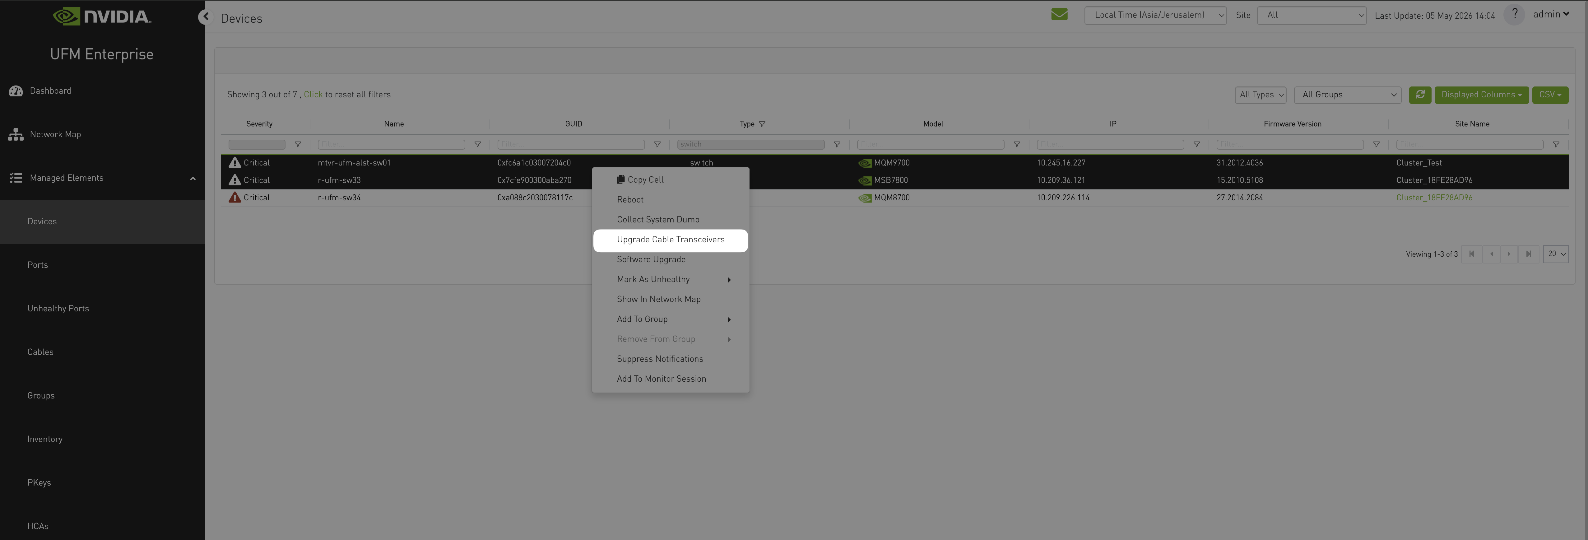Click the red critical icon for r-ufm-sw34
1588x540 pixels.
tap(234, 197)
